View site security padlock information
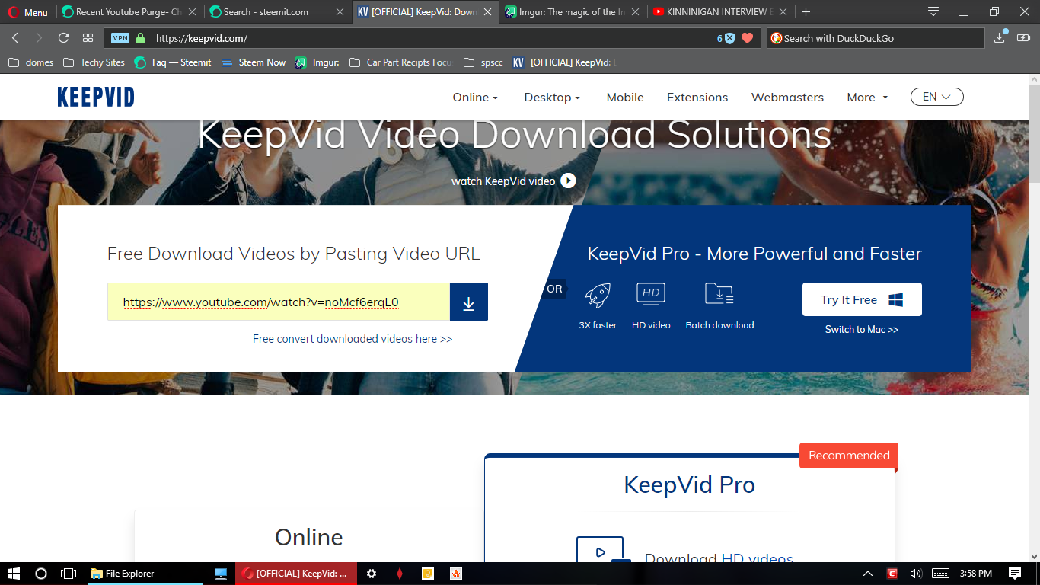Viewport: 1040px width, 585px height. (x=140, y=38)
